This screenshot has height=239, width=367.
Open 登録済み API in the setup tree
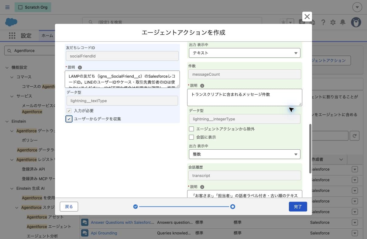[33, 169]
